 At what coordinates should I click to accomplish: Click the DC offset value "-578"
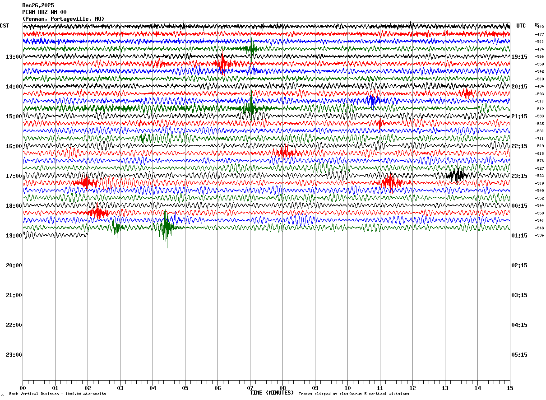pos(540,161)
